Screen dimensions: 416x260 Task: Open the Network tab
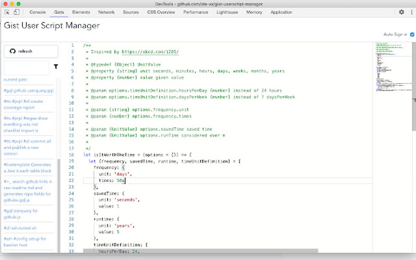(x=106, y=12)
